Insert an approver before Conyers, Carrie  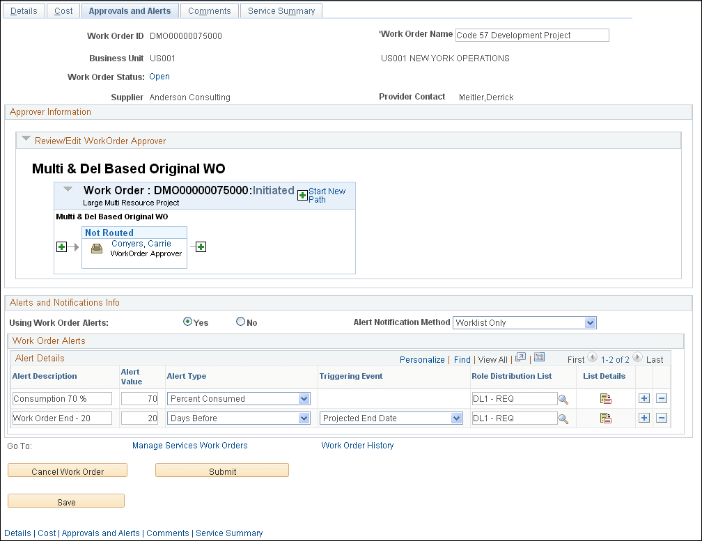coord(61,246)
